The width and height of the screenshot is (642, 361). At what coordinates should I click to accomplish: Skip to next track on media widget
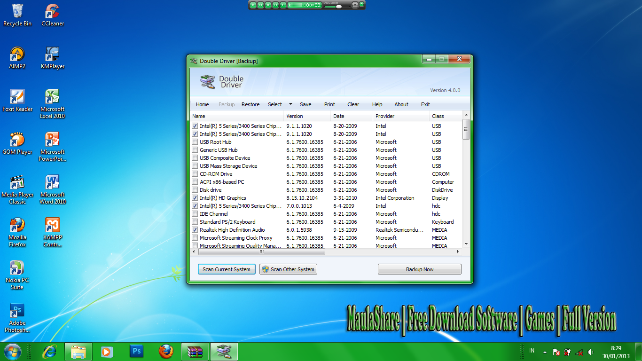(283, 5)
